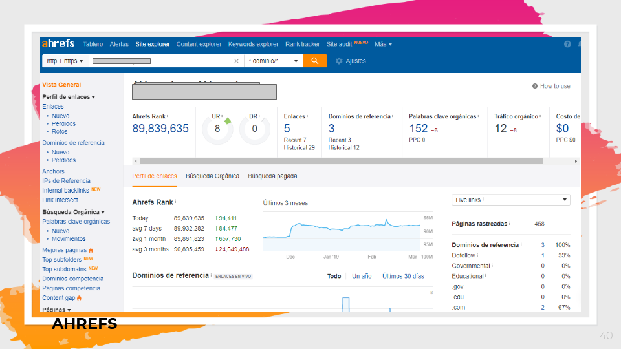Open Top subdomains
Screen dimensions: 621x349
[x=64, y=269]
